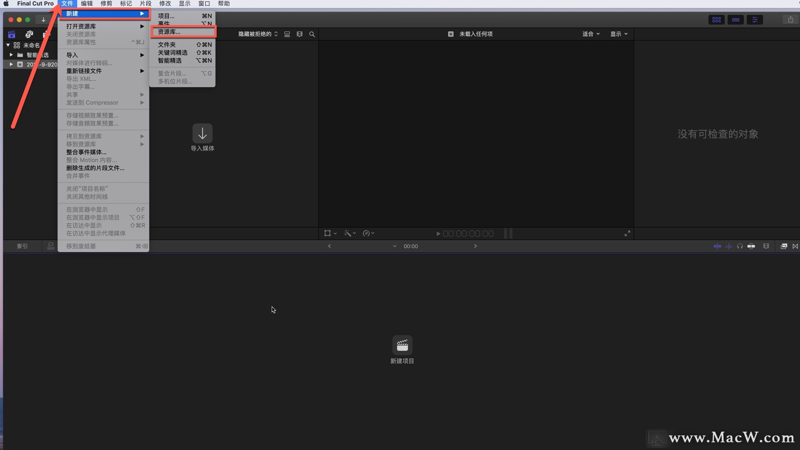Open the 编辑 menu in menu bar

tap(87, 3)
